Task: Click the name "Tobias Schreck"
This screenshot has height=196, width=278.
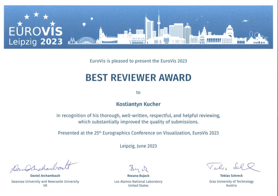Action: [x=231, y=176]
